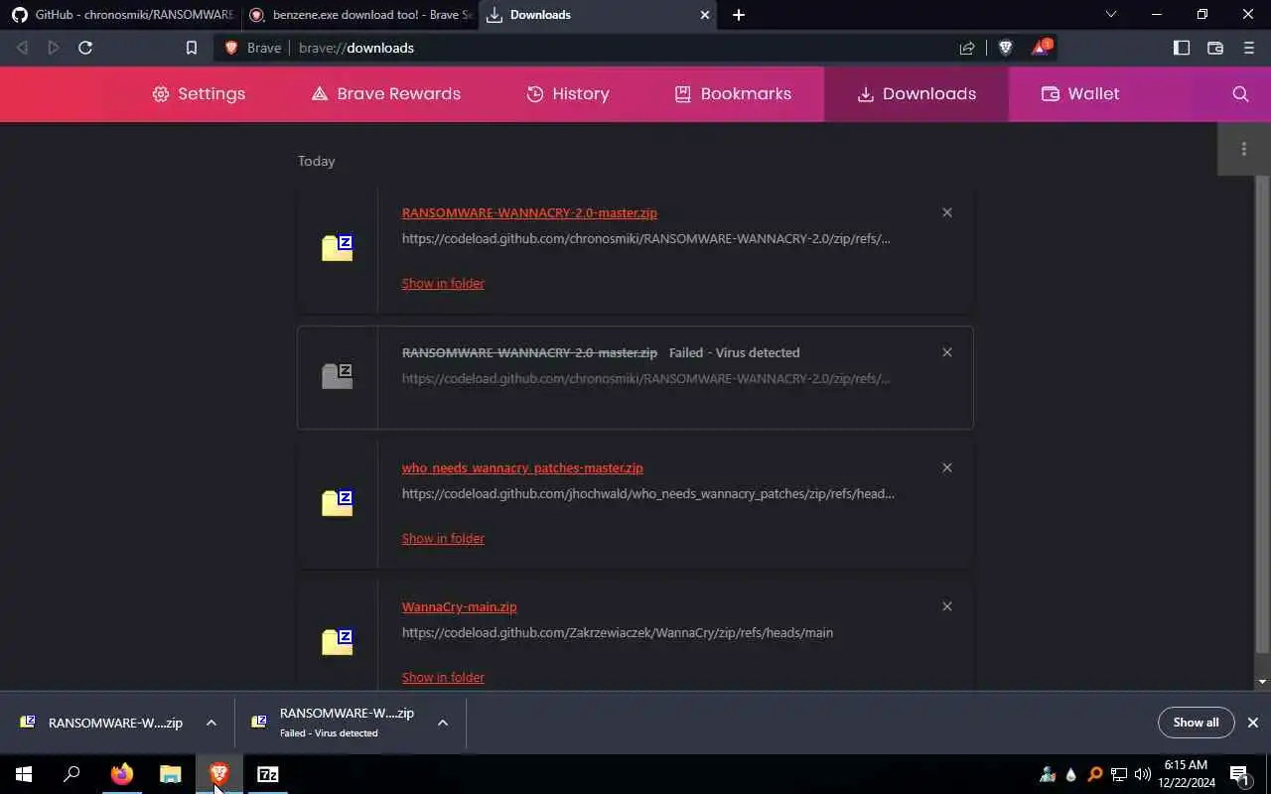Open the tab search dropdown chevron
Screen dimensions: 1271x794
[1111, 15]
